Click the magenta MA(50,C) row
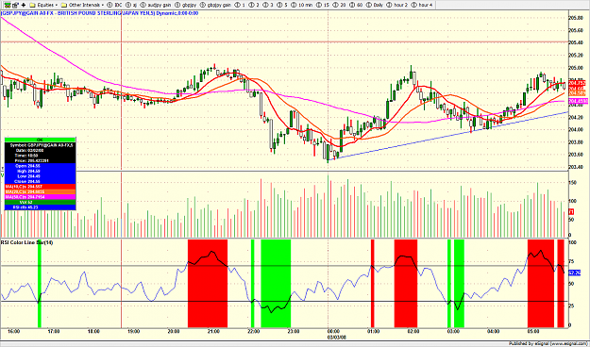The height and width of the screenshot is (347, 590). point(40,197)
